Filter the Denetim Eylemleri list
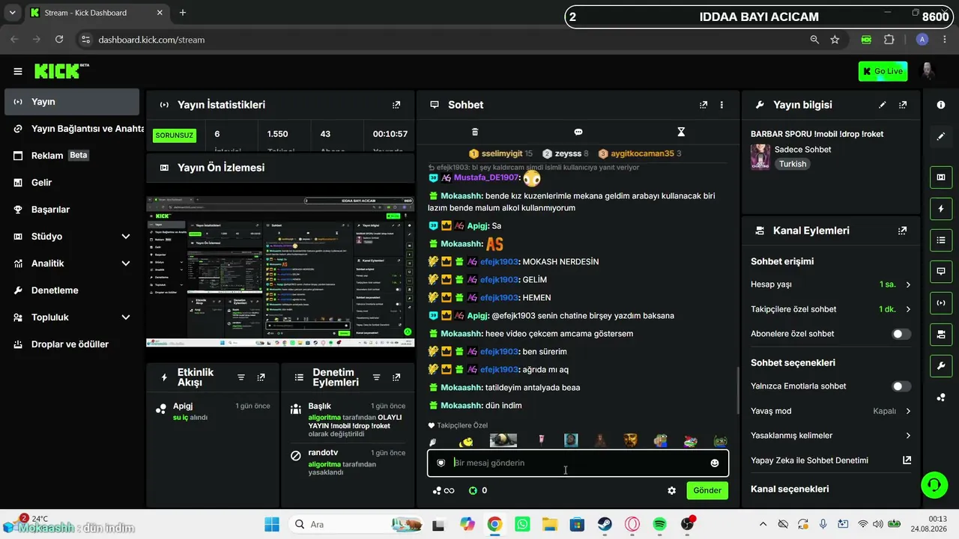This screenshot has height=539, width=959. pos(377,377)
